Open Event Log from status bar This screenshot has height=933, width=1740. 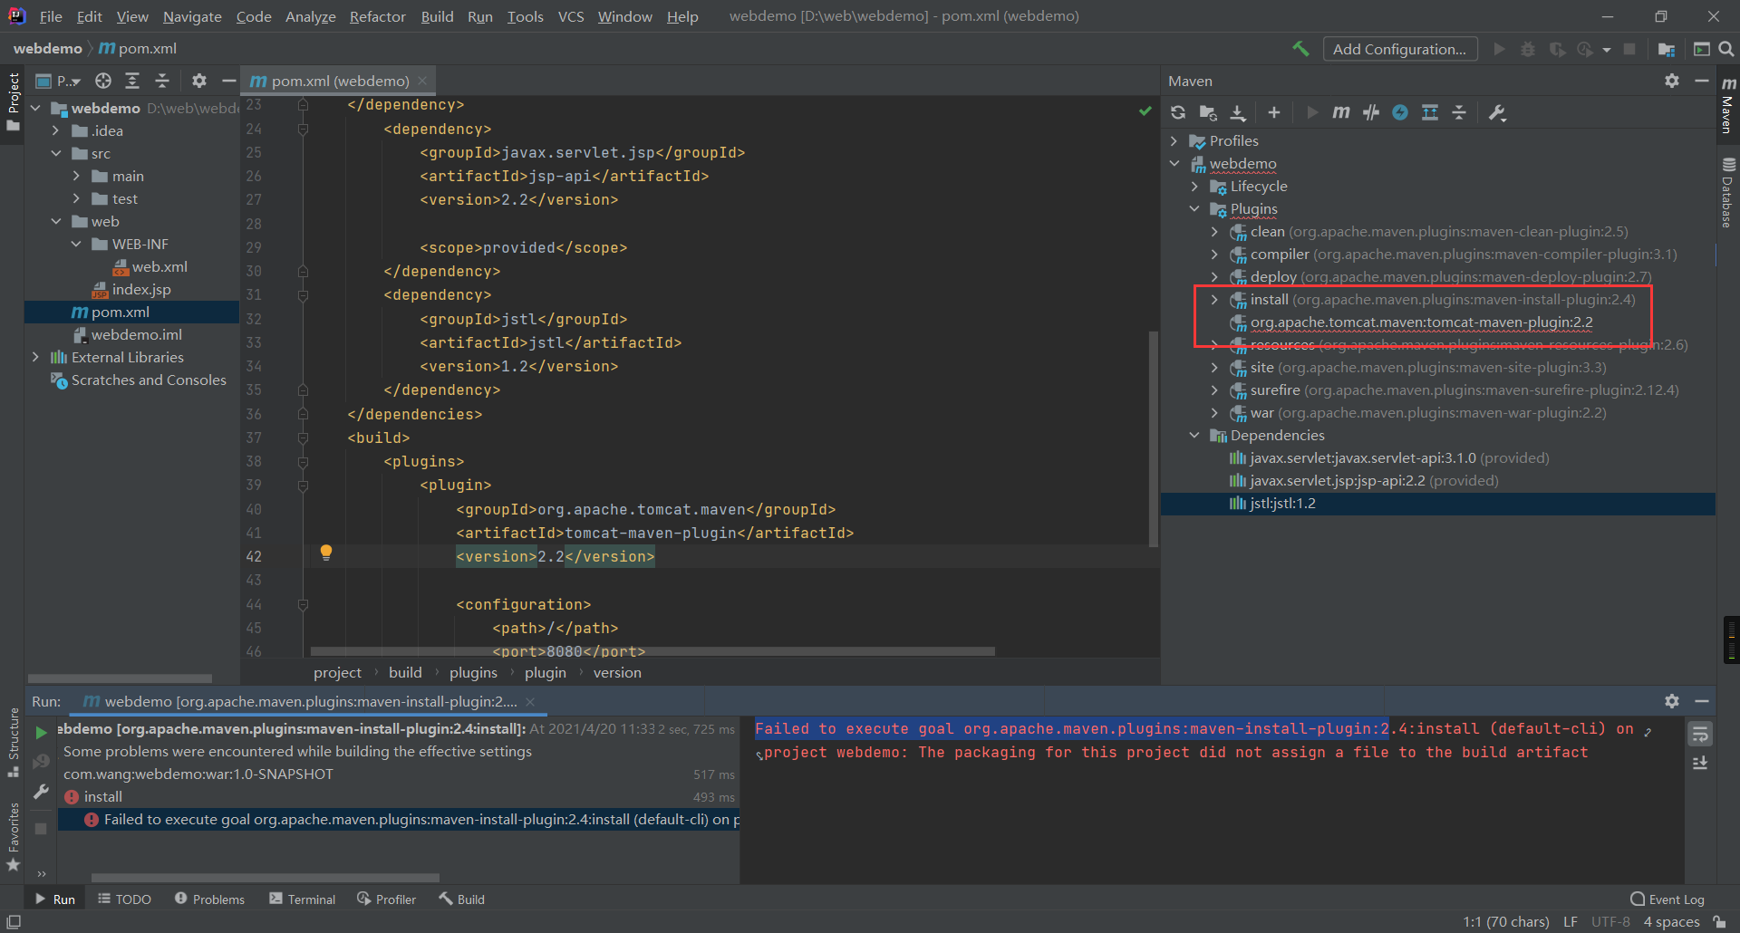(x=1667, y=899)
